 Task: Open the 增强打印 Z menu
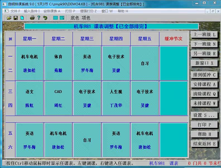pos(88,11)
